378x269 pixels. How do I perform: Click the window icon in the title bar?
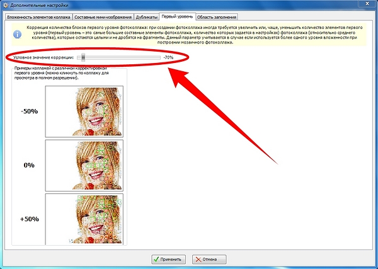pyautogui.click(x=6, y=4)
